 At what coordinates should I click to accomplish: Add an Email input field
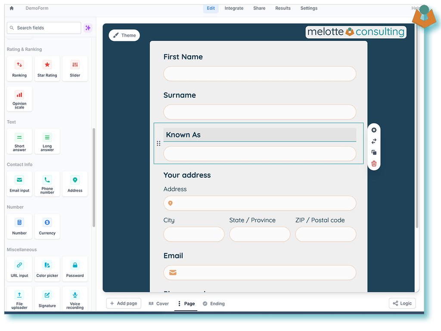19,184
